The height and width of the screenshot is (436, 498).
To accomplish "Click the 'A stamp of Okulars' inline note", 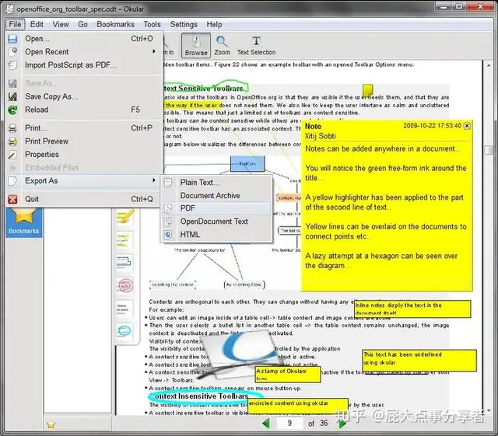I will pyautogui.click(x=288, y=374).
